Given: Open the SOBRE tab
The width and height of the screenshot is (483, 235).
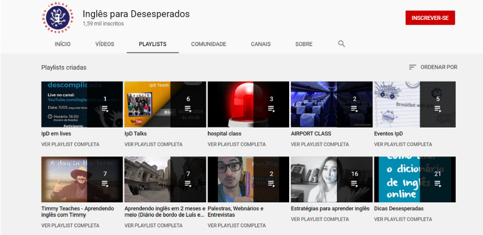Looking at the screenshot, I should [x=304, y=44].
